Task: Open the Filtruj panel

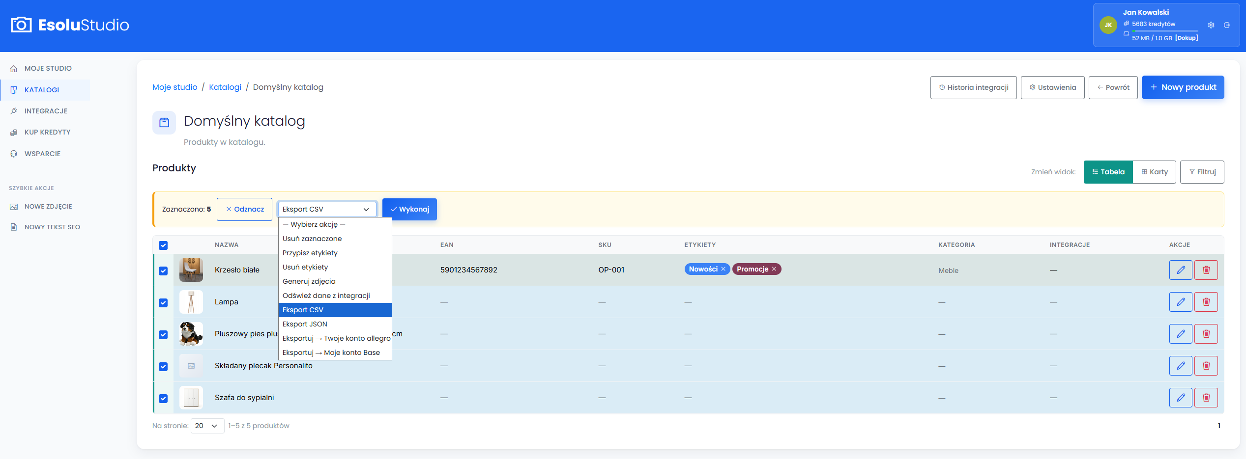Action: pos(1202,172)
